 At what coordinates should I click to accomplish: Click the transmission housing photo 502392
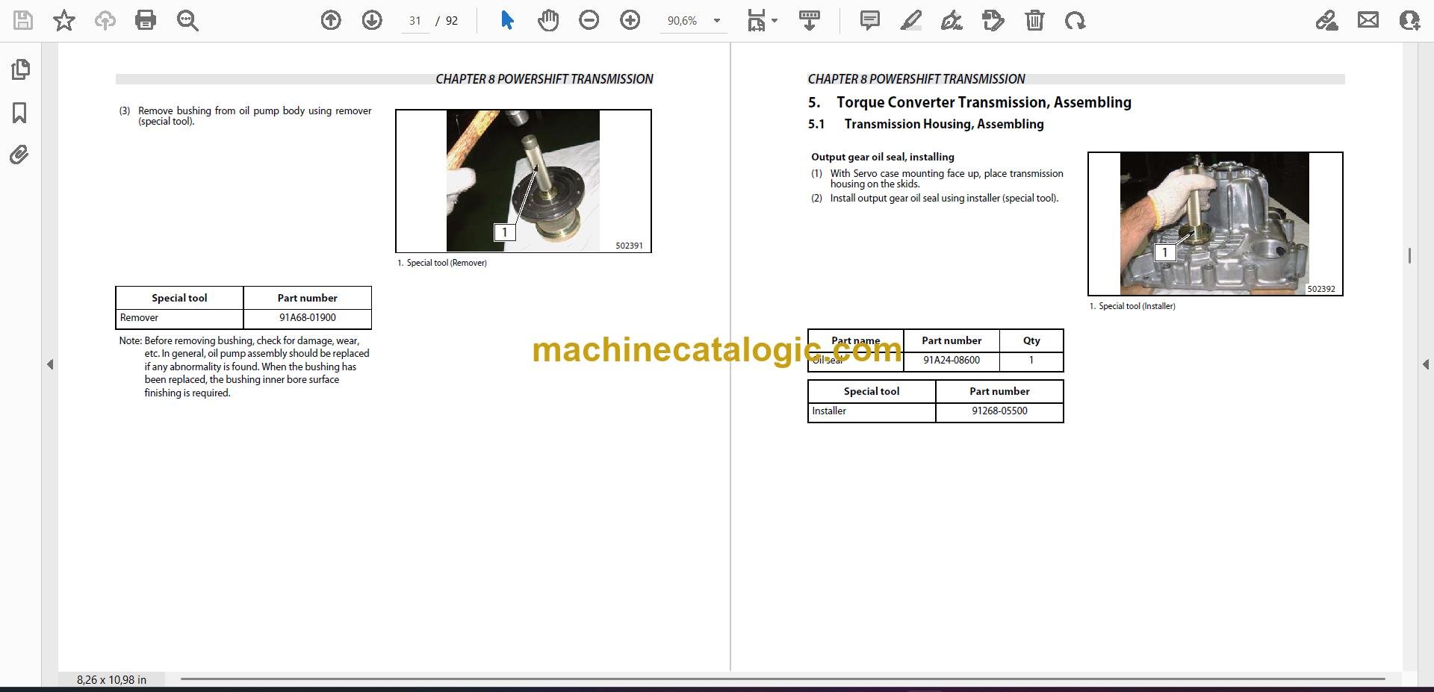coord(1214,223)
